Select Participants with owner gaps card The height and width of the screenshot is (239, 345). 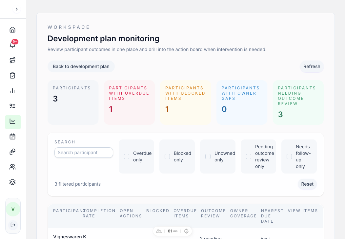[x=242, y=102]
